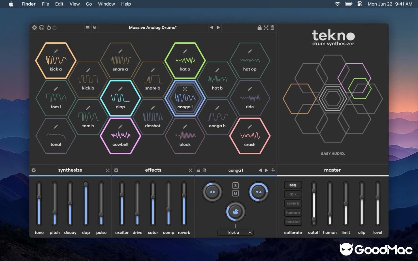Open the kick a ducking source dropdown
418x261 pixels.
235,233
